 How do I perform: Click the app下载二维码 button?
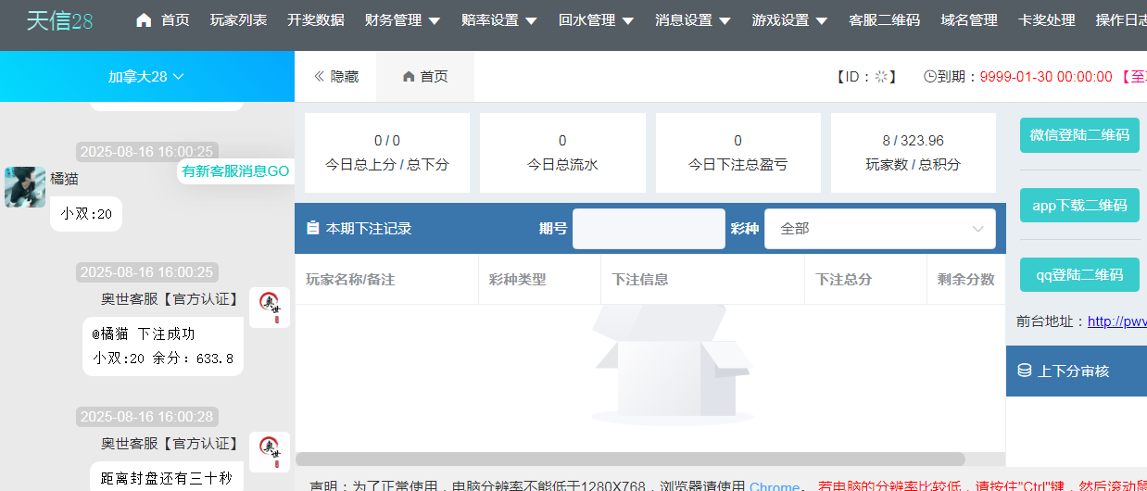1079,206
